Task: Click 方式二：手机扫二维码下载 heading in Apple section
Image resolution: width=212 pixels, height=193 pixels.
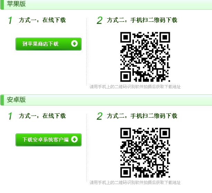Action: tap(142, 20)
